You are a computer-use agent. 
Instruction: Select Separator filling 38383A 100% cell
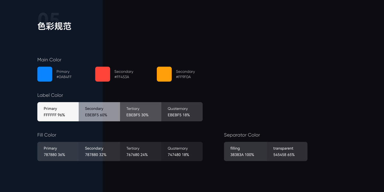click(x=245, y=151)
